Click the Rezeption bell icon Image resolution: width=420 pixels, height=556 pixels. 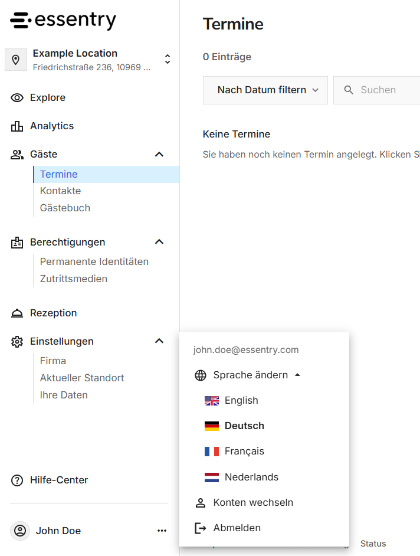point(17,313)
